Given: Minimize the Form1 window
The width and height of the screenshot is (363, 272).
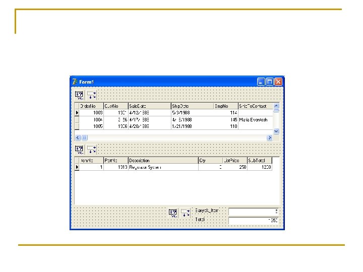Looking at the screenshot, I should [261, 82].
